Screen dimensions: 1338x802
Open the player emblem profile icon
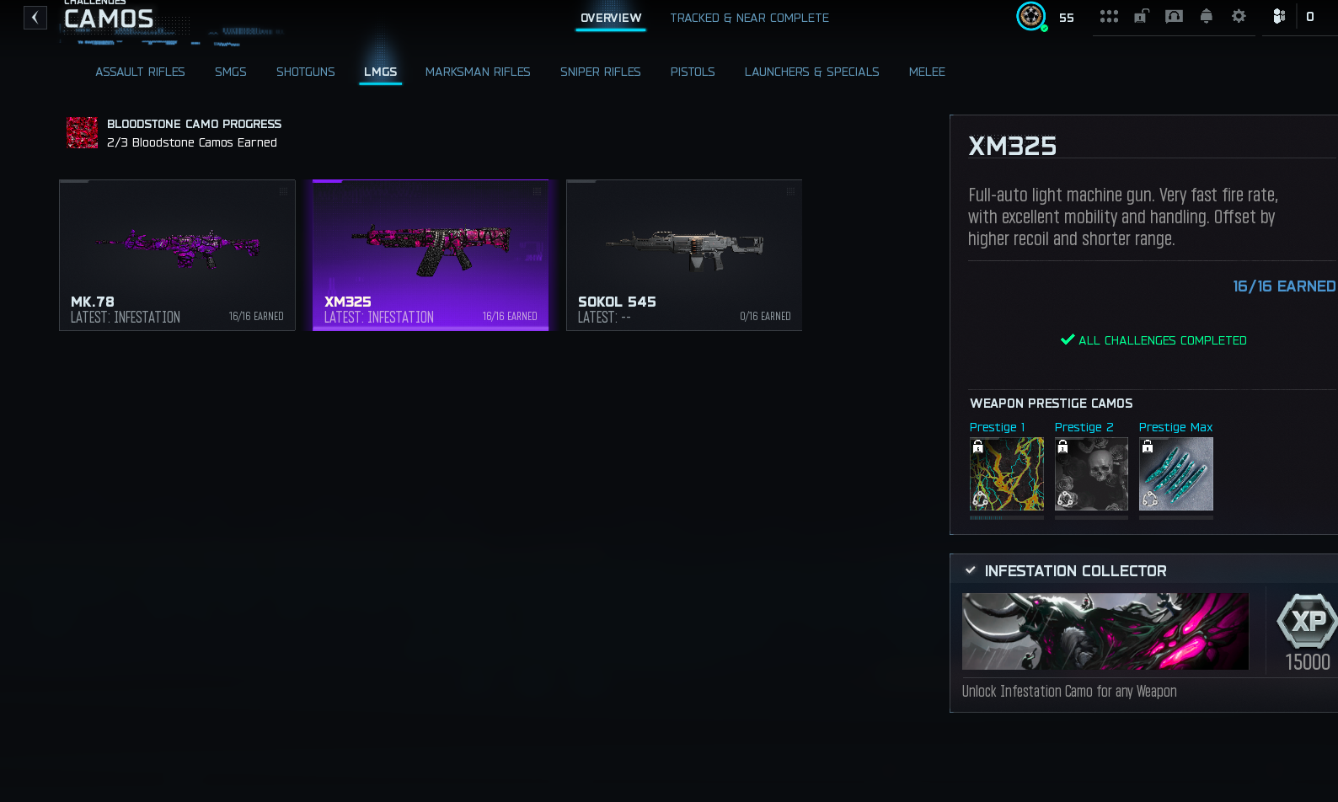pos(1031,16)
